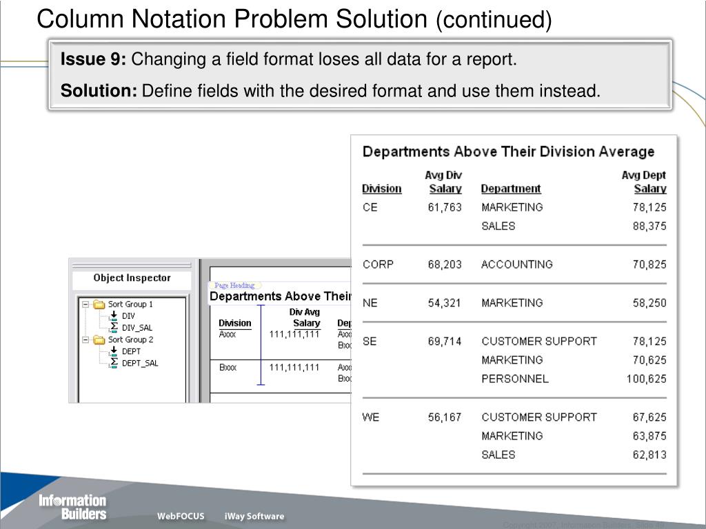Click the 56,167 average division salary
The height and width of the screenshot is (529, 706).
pyautogui.click(x=445, y=417)
